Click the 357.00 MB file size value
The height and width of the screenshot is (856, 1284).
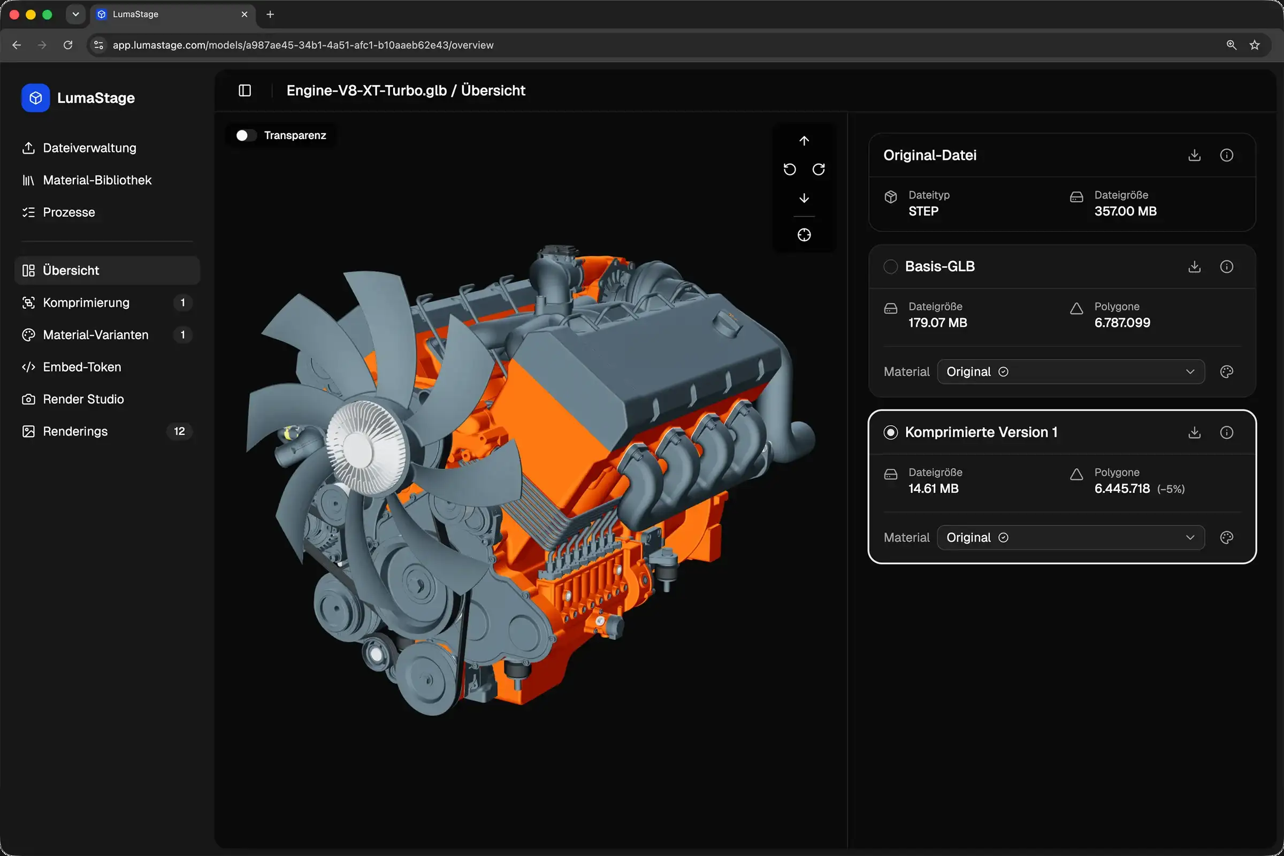point(1125,211)
